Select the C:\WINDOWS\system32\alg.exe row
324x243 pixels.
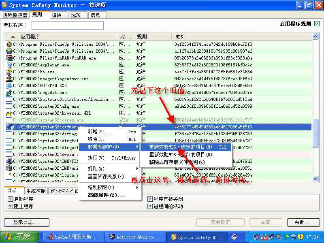(x=158, y=106)
